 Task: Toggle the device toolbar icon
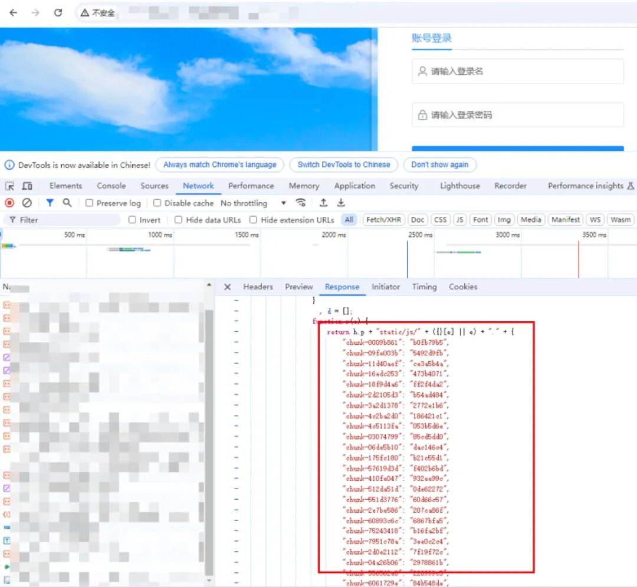pos(27,186)
